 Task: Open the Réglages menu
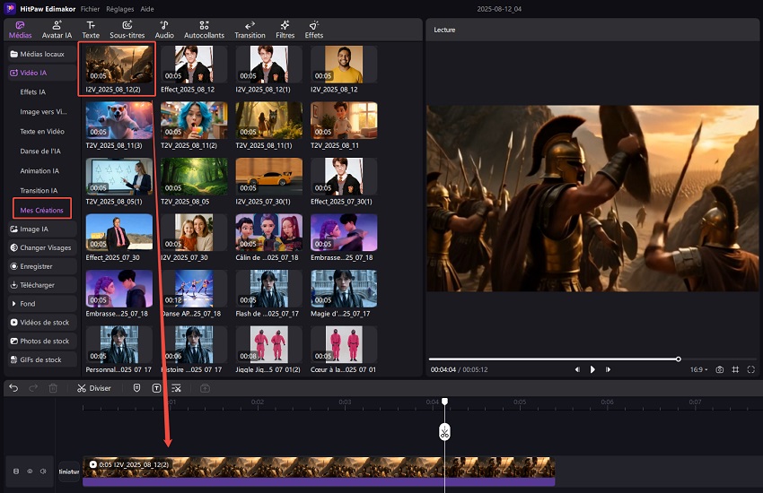[119, 9]
